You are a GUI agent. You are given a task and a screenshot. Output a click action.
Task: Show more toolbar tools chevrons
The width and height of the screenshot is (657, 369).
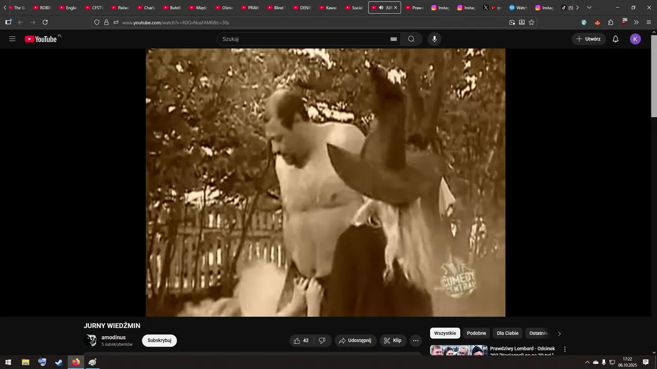point(636,22)
